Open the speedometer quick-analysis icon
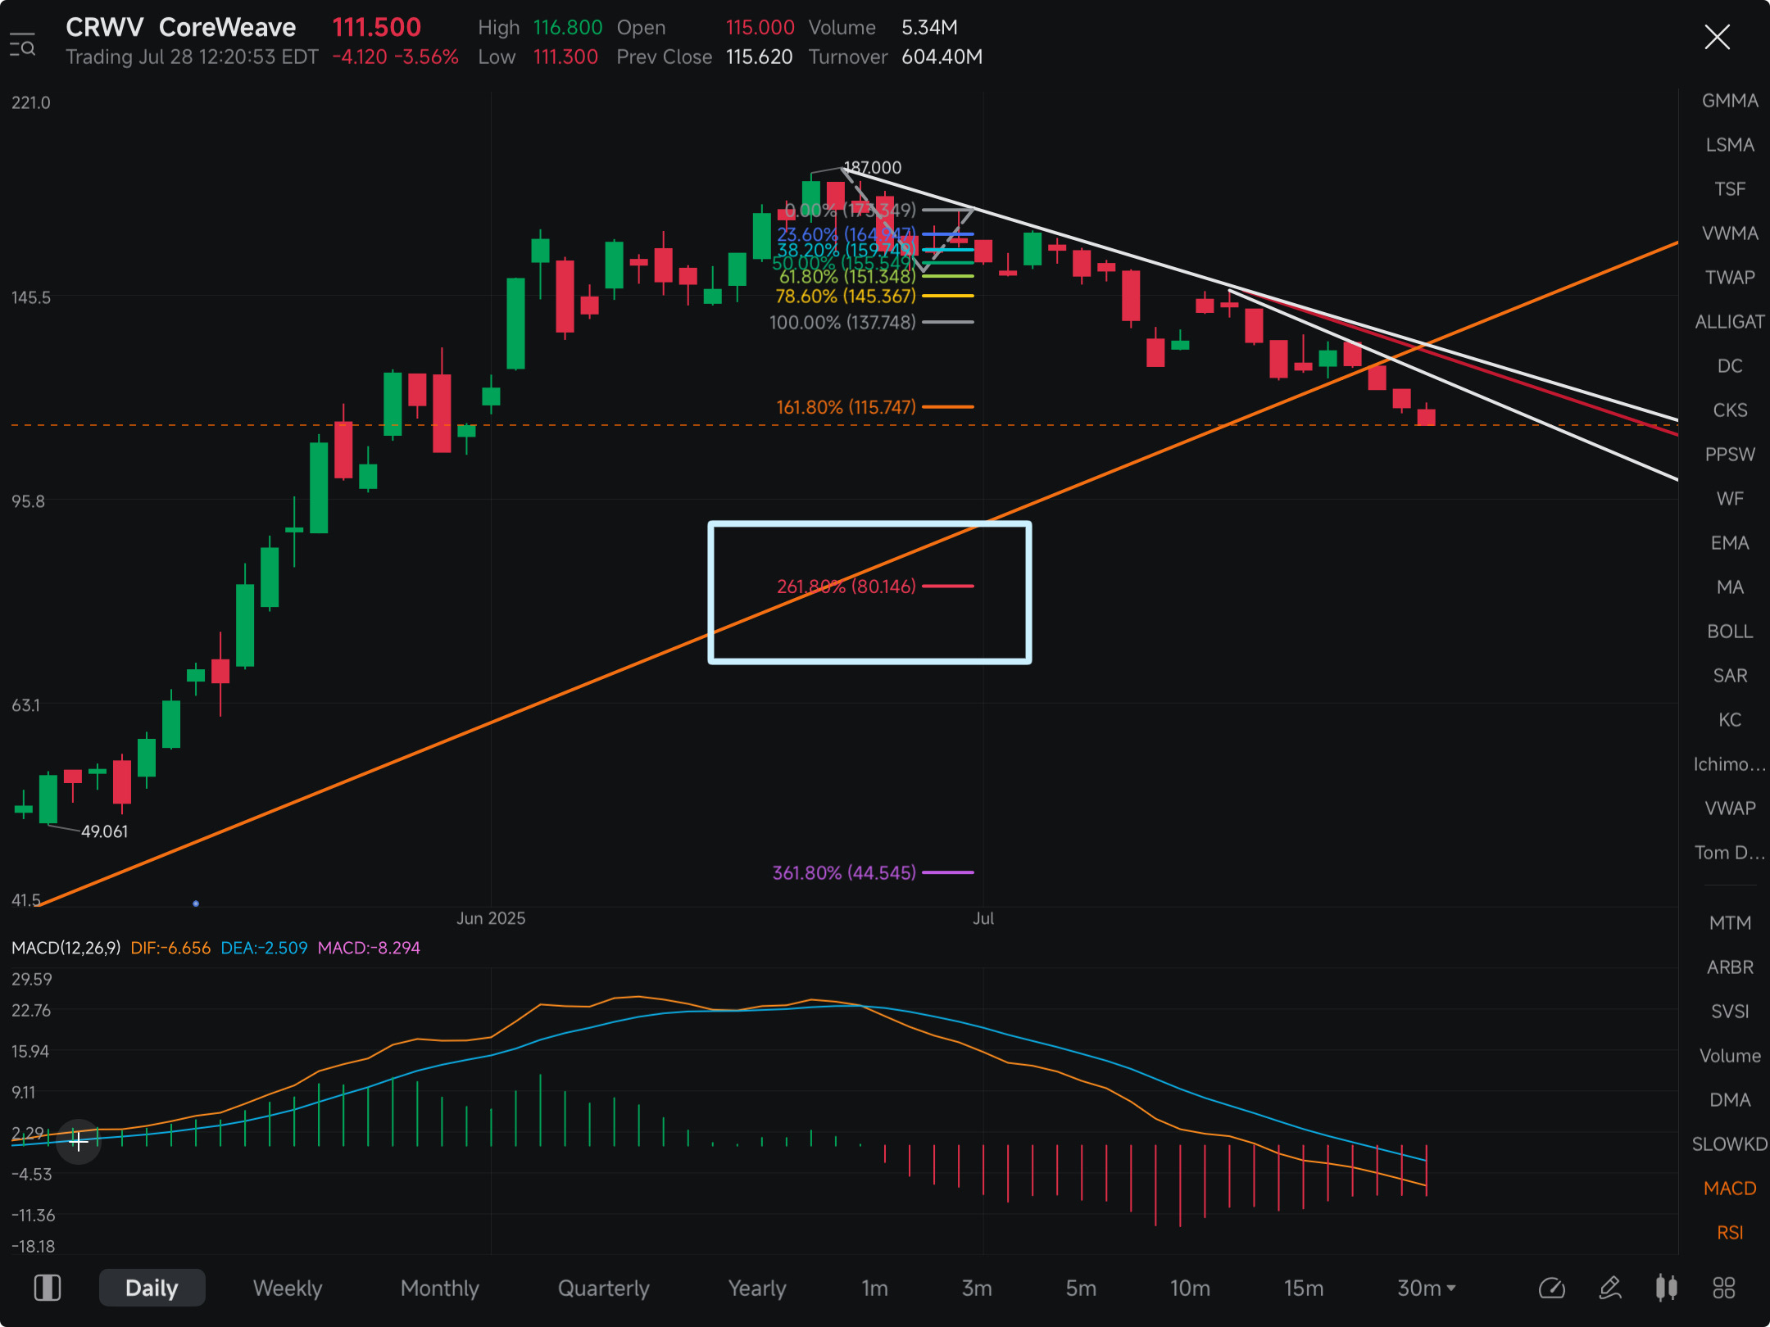This screenshot has height=1327, width=1770. click(1551, 1288)
